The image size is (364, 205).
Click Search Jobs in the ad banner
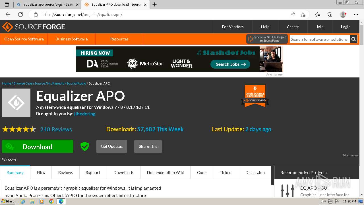click(x=230, y=64)
